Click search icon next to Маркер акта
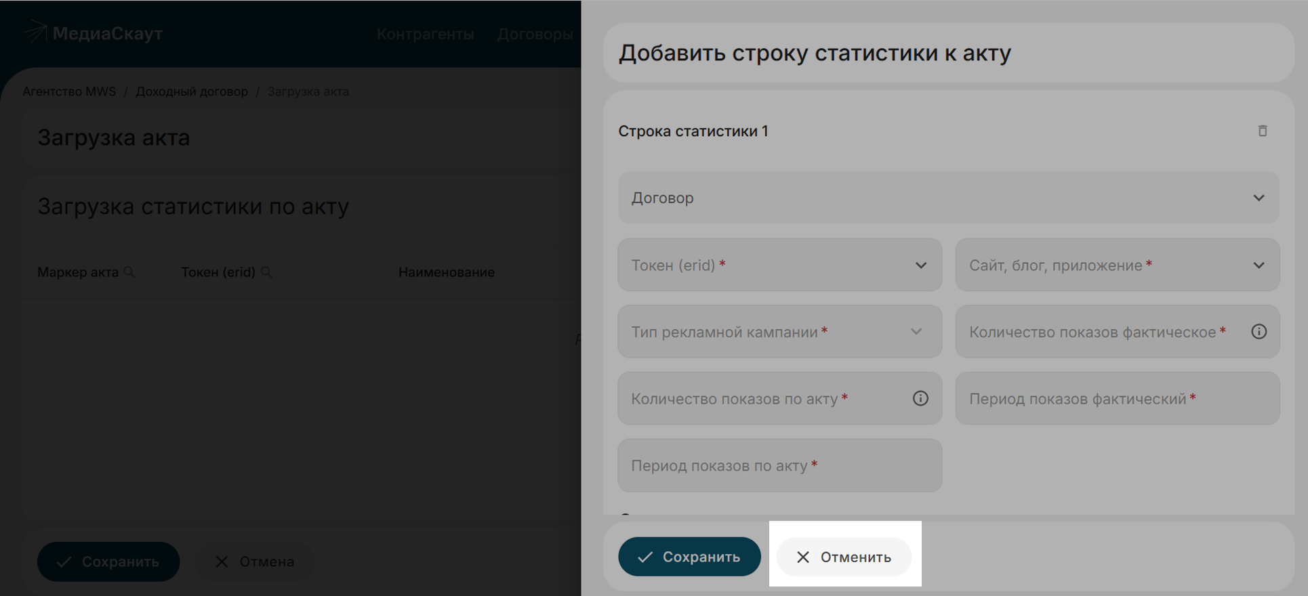 pyautogui.click(x=129, y=272)
